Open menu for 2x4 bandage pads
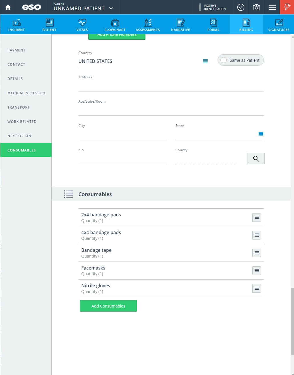294x375 pixels. [257, 218]
